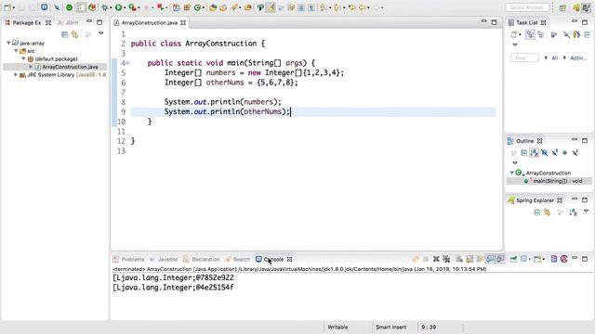Toggle Hide Non-Public Members green dot
Screen dimensions: 595x334
564,152
